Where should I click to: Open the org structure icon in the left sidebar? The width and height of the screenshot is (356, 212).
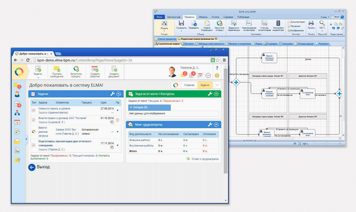click(x=17, y=113)
